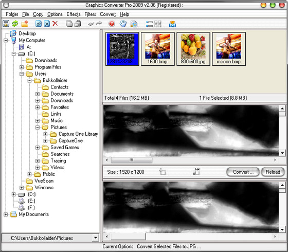Viewport: 288px width, 252px height.
Task: Click the select all files checkmark icon
Action: pyautogui.click(x=39, y=24)
